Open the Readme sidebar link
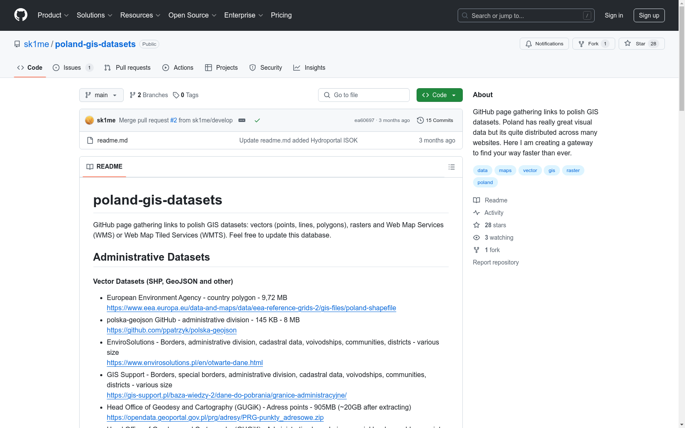The height and width of the screenshot is (428, 685). [490, 200]
